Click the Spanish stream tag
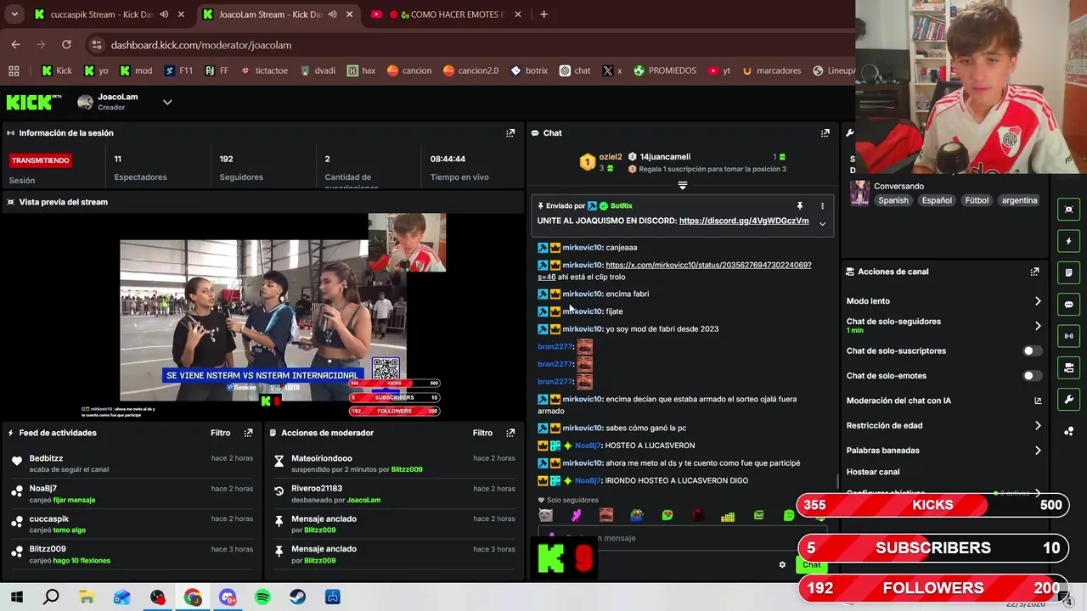 point(893,201)
